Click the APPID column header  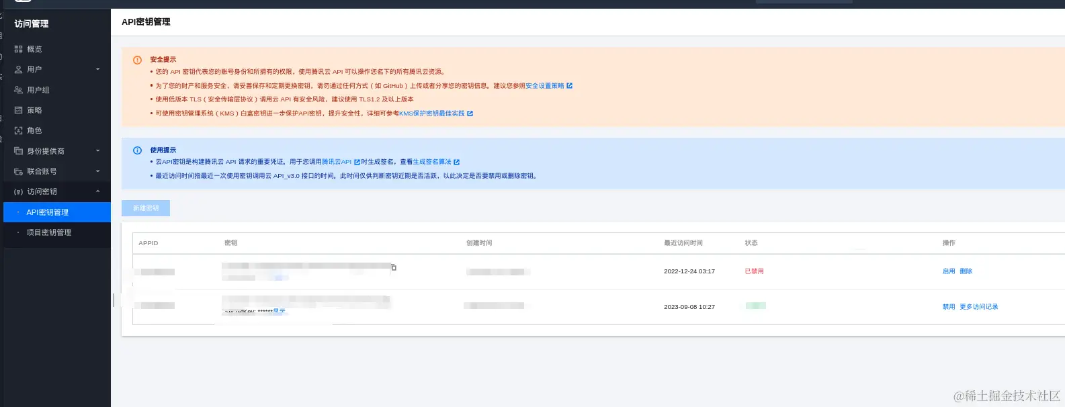148,243
